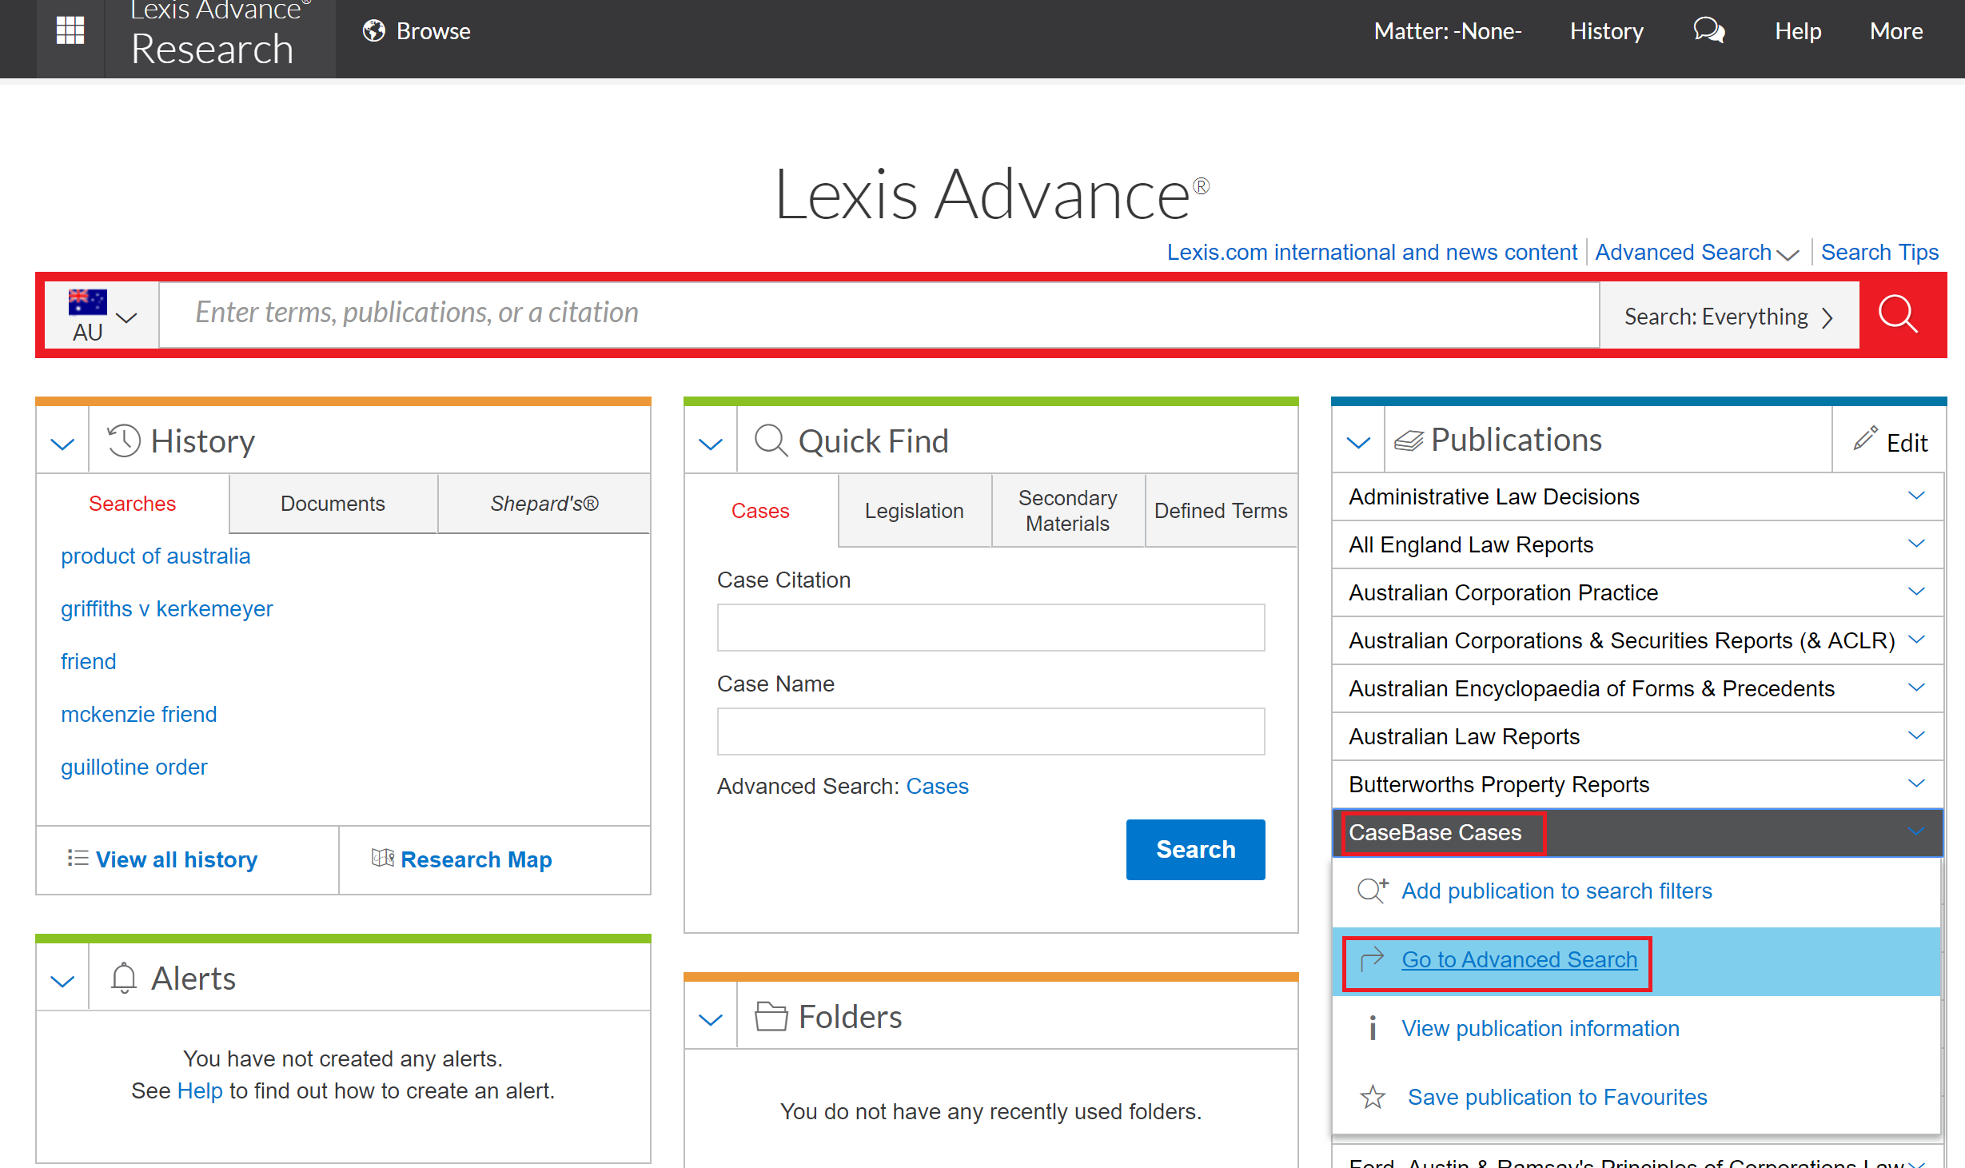1965x1168 pixels.
Task: Switch to the Shepard's tab
Action: [544, 504]
